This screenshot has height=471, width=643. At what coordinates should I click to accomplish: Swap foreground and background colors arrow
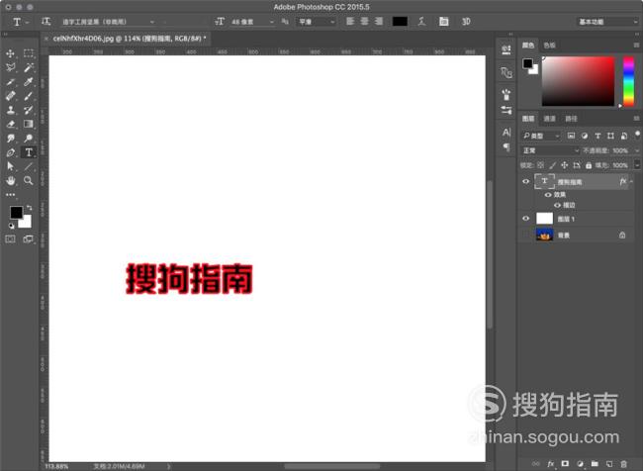pyautogui.click(x=29, y=208)
